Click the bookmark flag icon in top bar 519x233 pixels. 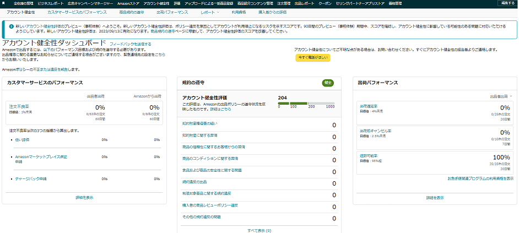[x=4, y=3]
